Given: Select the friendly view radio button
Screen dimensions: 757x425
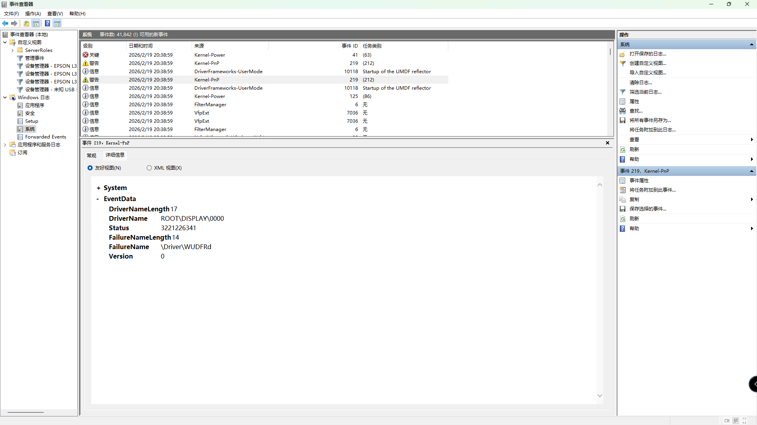Looking at the screenshot, I should (90, 168).
